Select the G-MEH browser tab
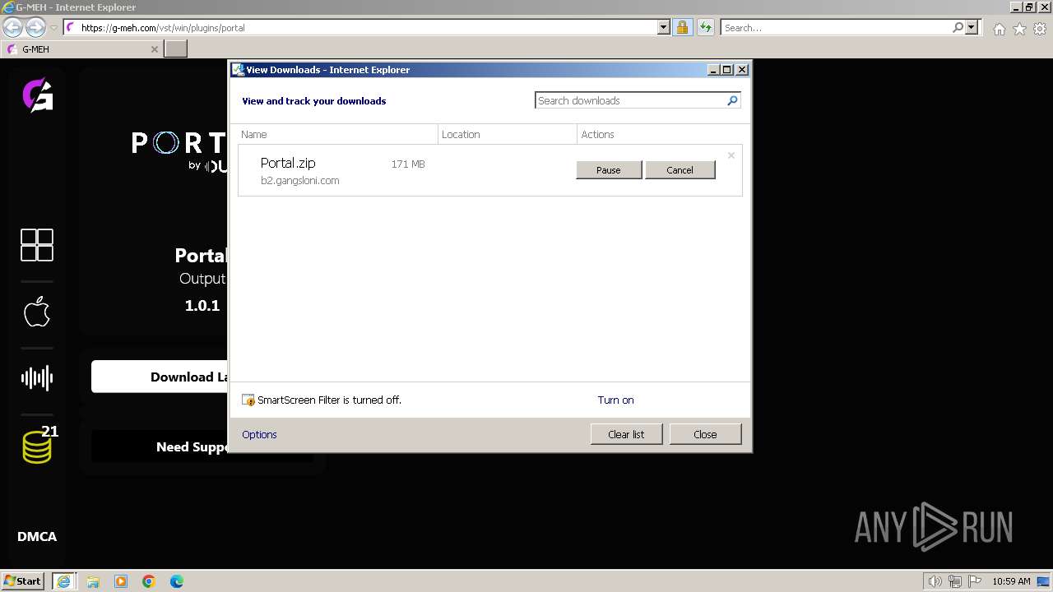This screenshot has height=592, width=1053. click(81, 49)
